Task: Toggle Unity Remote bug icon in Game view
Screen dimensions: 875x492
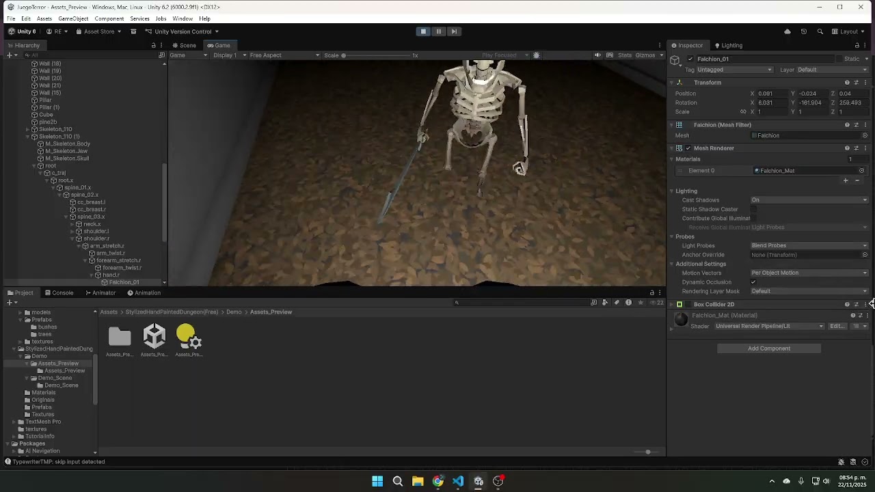Action: [537, 55]
